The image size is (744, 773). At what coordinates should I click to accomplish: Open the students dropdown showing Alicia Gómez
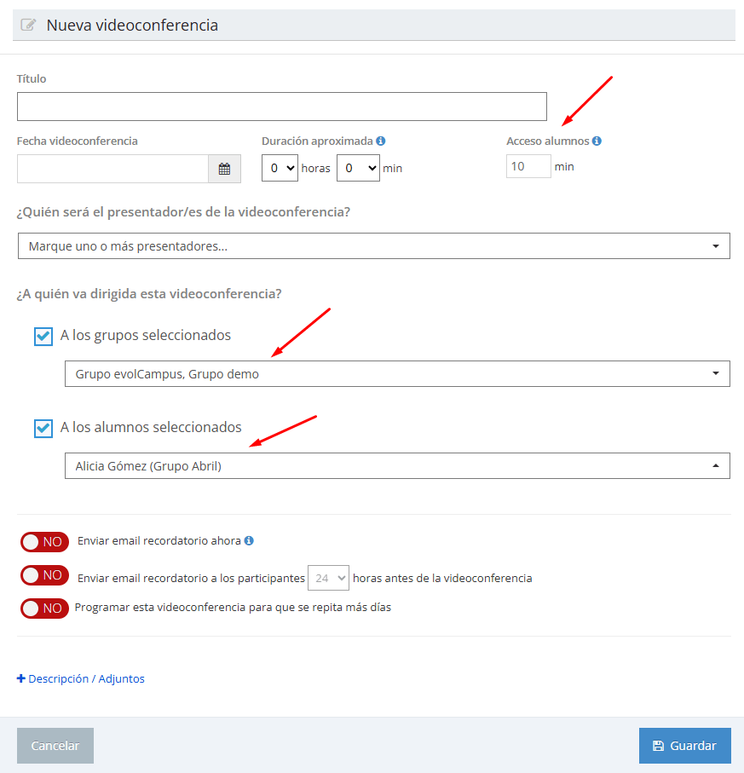(397, 466)
